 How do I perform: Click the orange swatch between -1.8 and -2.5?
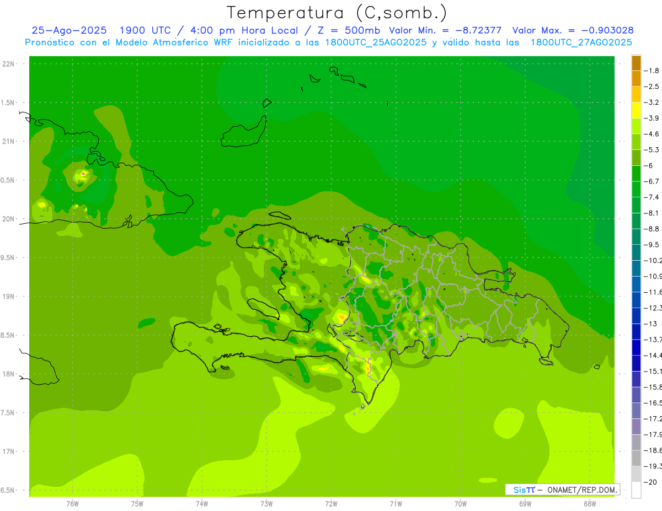pos(636,78)
